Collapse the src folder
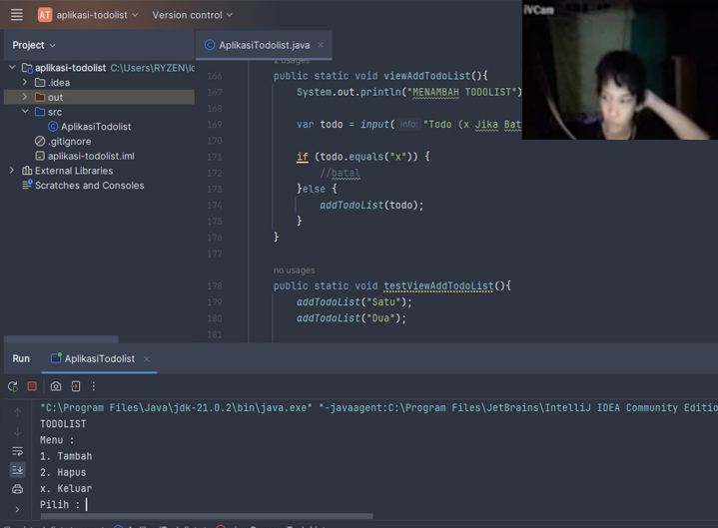The width and height of the screenshot is (718, 528). point(25,112)
